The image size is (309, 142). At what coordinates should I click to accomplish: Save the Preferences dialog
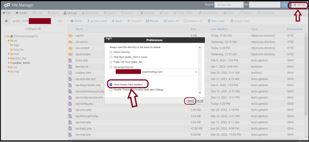coord(190,101)
